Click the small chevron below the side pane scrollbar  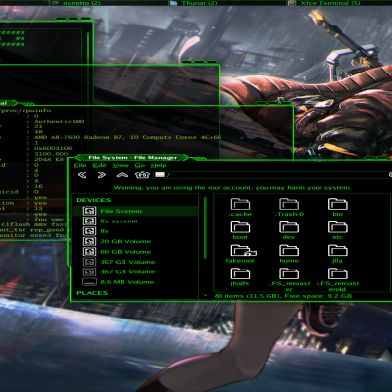pyautogui.click(x=205, y=295)
